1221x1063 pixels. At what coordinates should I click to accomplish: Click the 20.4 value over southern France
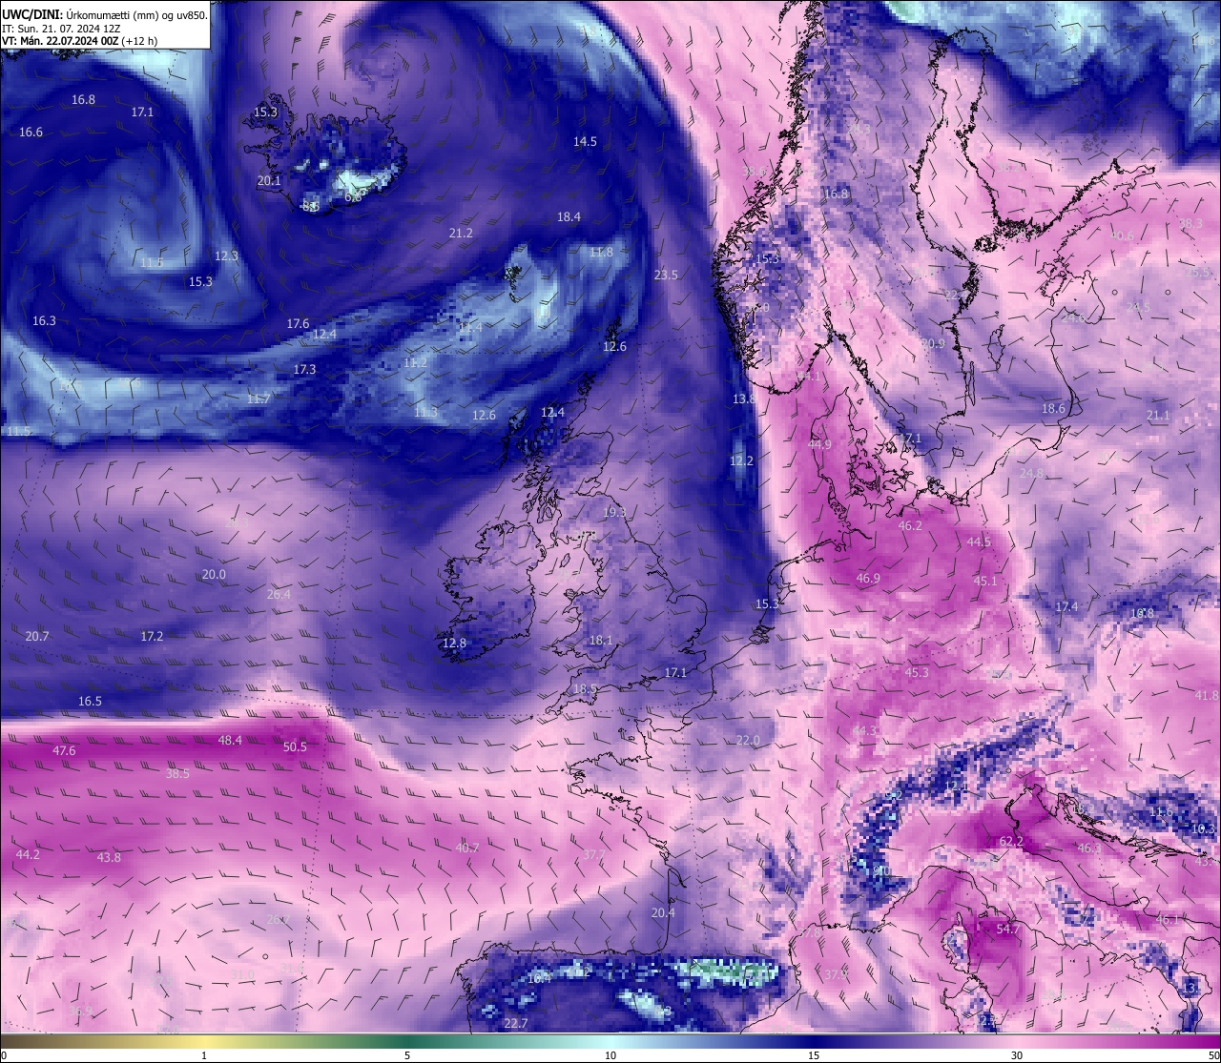point(663,913)
